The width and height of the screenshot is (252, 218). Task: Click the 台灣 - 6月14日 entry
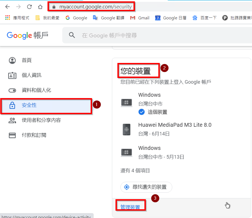(x=154, y=134)
